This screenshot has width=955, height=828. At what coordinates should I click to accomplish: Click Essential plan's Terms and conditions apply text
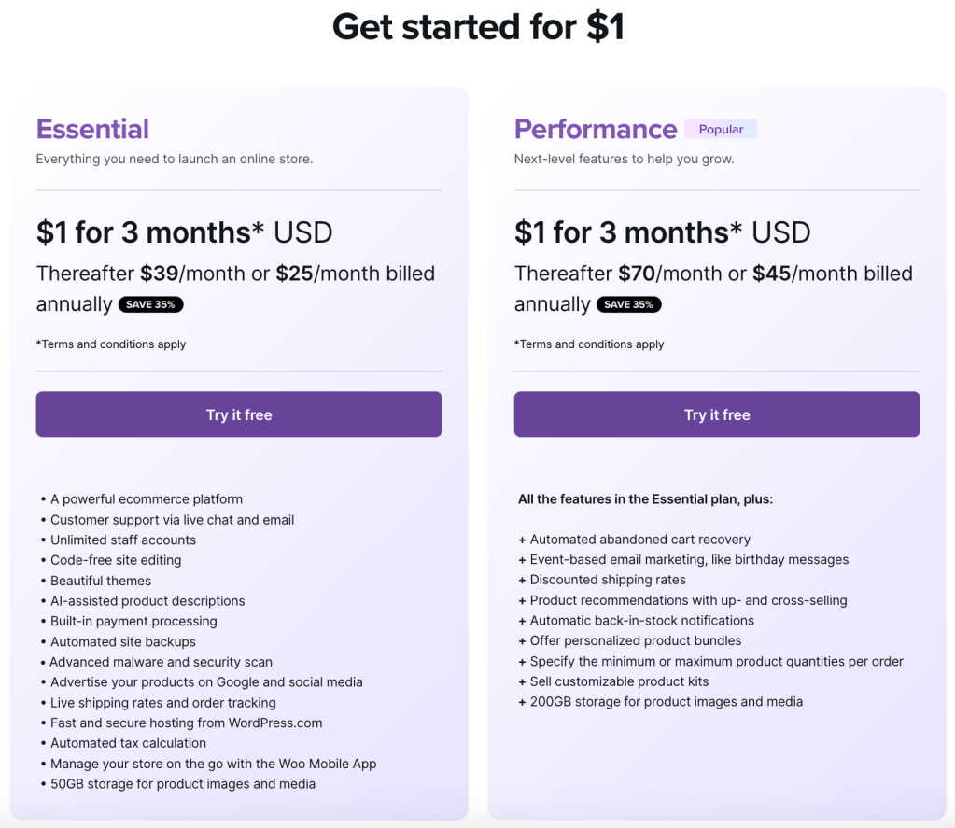tap(111, 344)
